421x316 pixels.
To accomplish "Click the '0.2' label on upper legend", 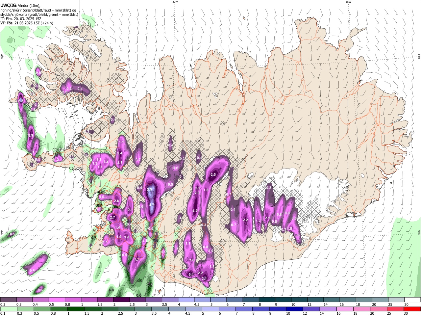I will (3, 304).
